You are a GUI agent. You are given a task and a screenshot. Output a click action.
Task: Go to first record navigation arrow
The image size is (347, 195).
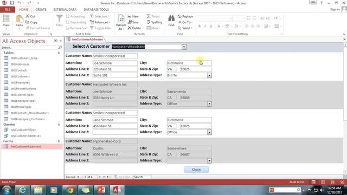78,177
